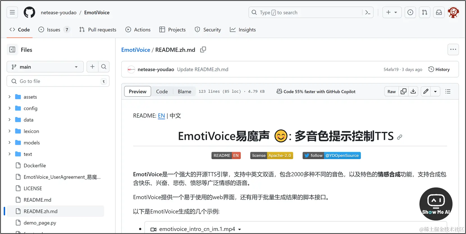Viewport: 466px width, 234px height.
Task: Open commit hash 54afa19
Action: [x=391, y=69]
